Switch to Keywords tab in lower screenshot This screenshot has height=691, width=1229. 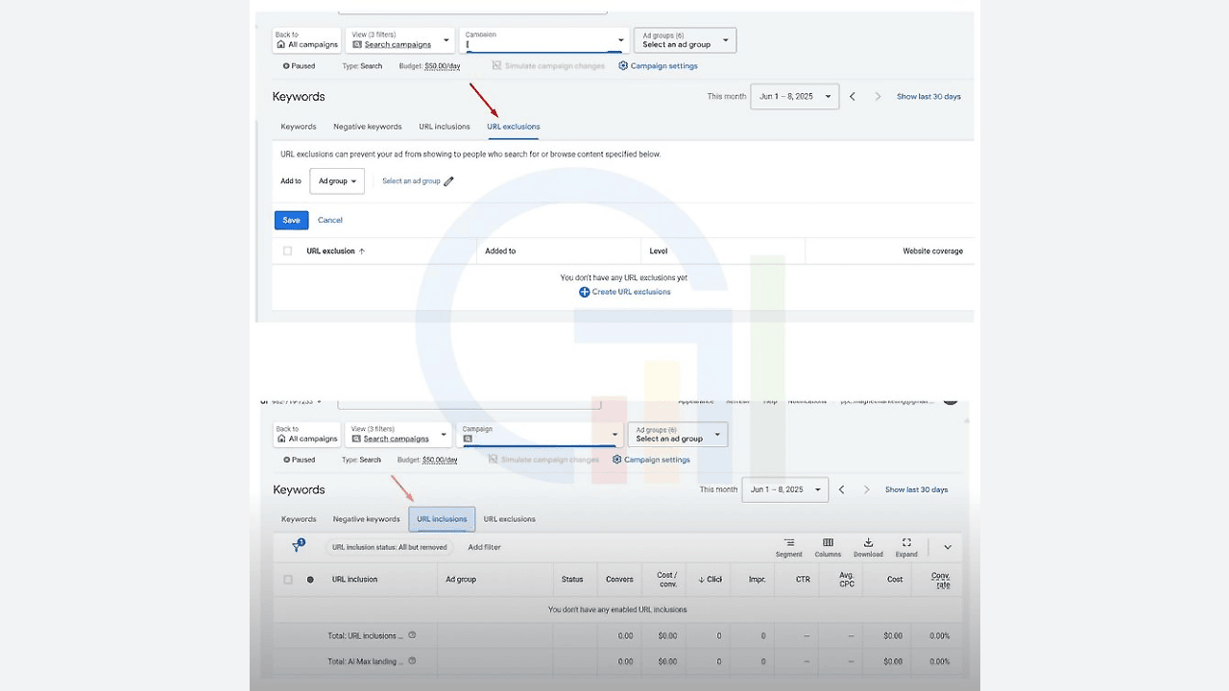click(x=299, y=519)
